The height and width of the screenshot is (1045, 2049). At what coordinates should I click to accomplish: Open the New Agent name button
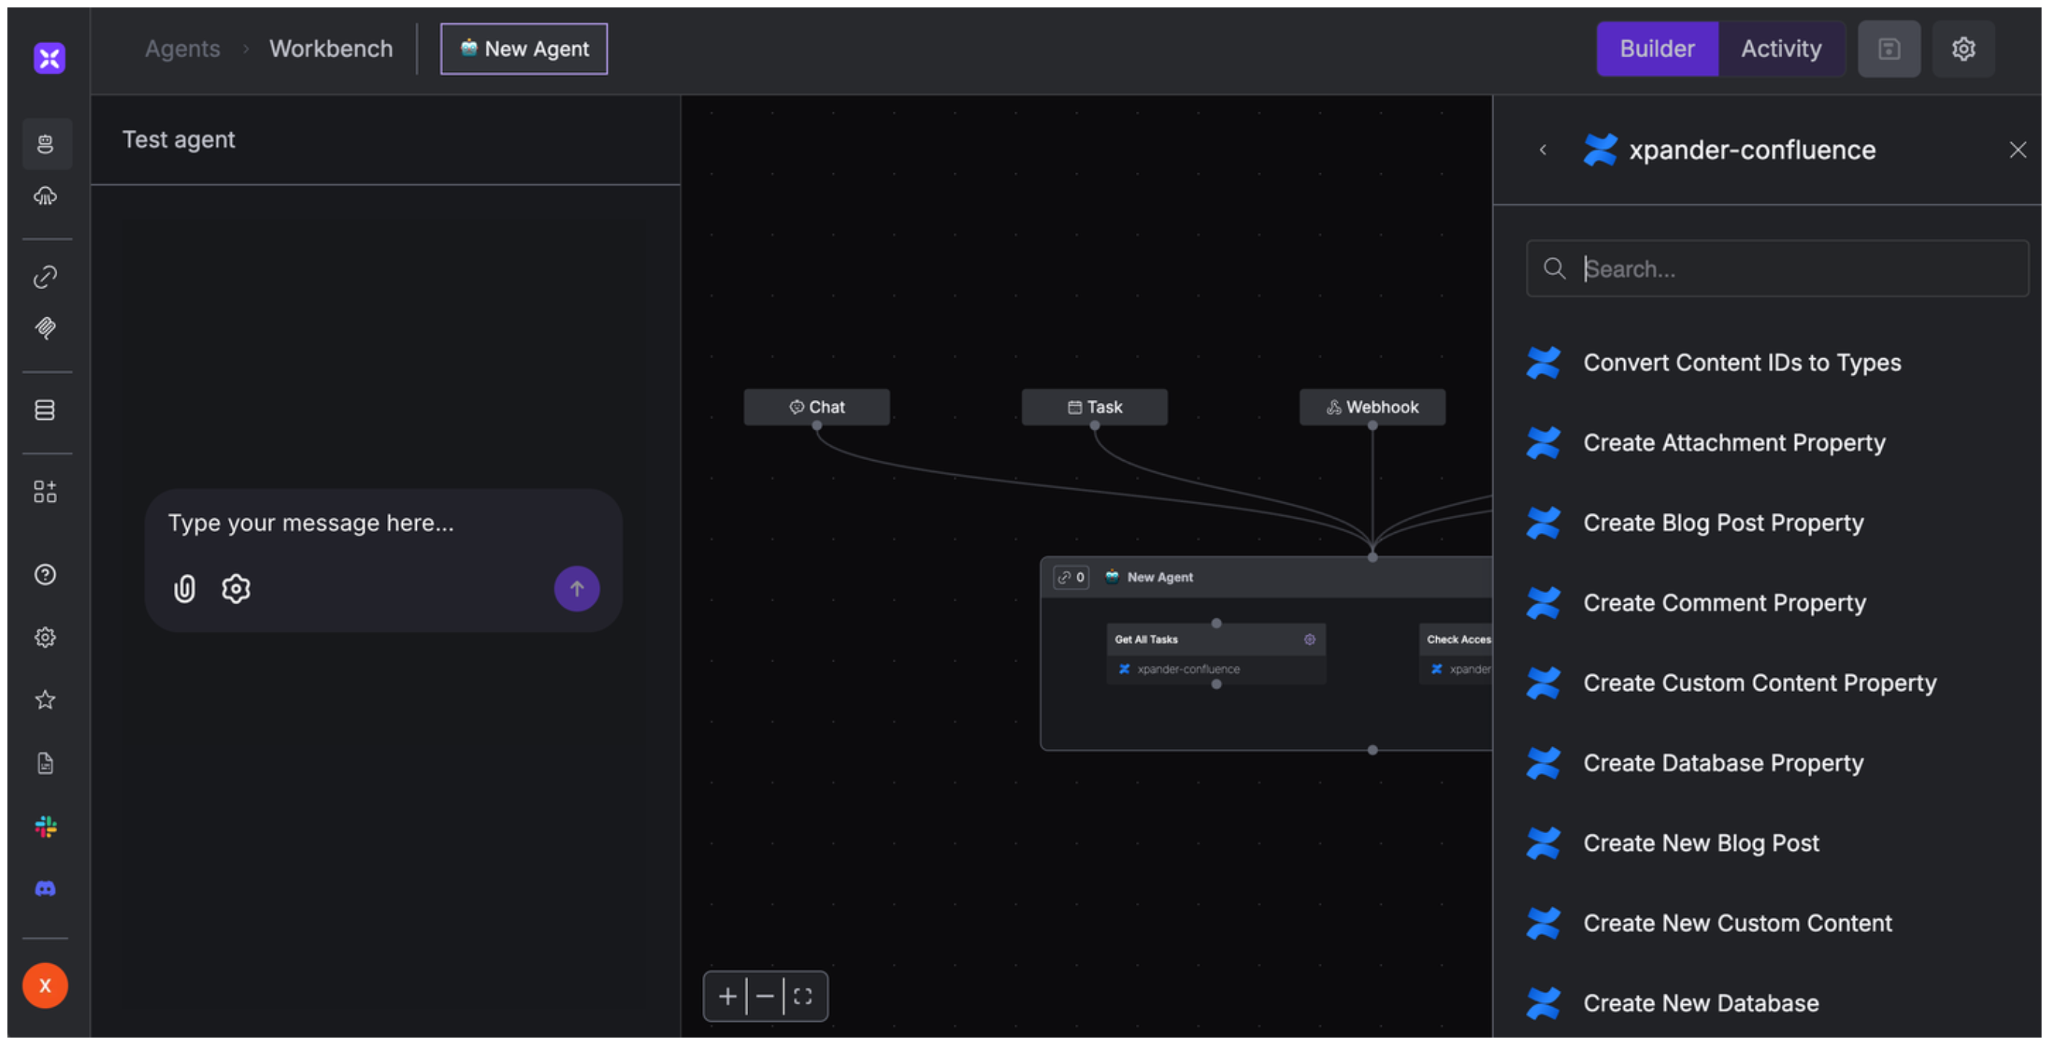525,49
